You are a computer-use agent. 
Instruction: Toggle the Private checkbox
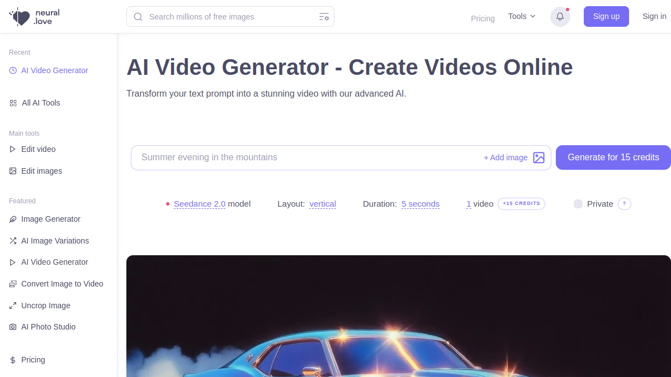(x=578, y=204)
